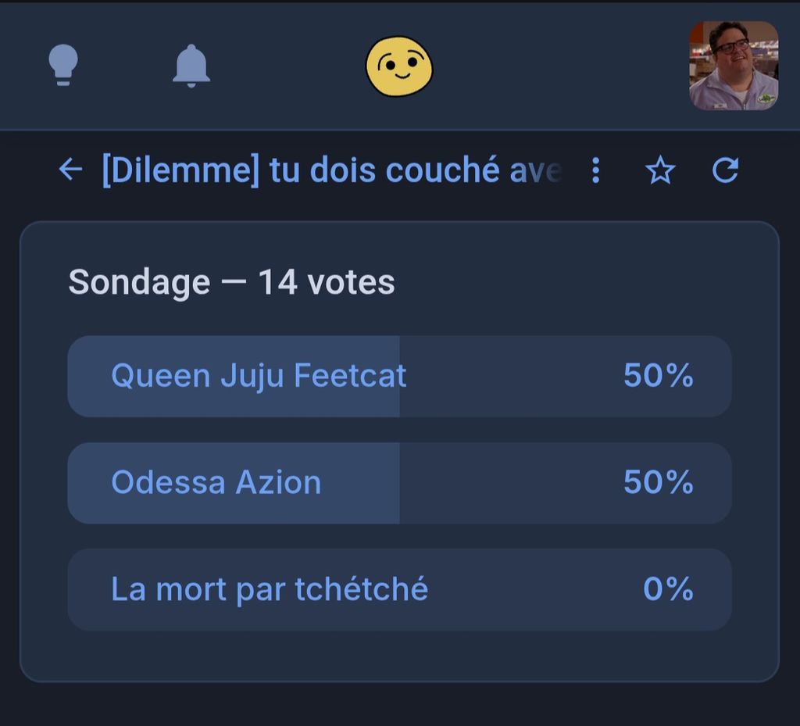Open the three-dot more options menu
The image size is (800, 726).
pyautogui.click(x=595, y=170)
